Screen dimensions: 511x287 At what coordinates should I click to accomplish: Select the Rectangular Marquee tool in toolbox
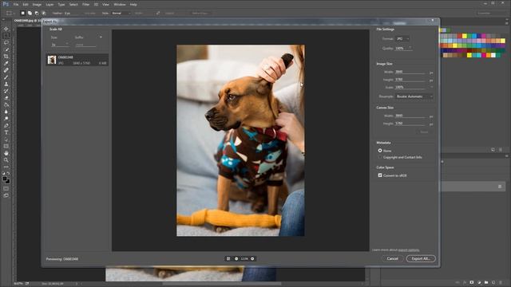[6, 35]
